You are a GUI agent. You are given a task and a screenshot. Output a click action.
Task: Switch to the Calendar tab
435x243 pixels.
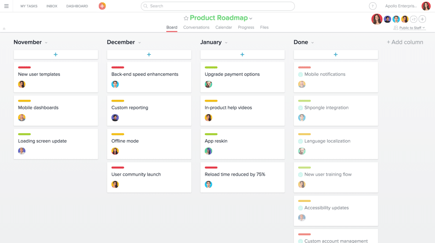pos(223,28)
